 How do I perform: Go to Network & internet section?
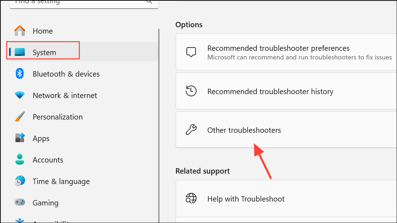pos(65,96)
